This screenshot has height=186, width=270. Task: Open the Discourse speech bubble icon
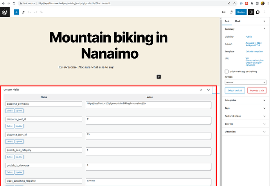[x=258, y=12]
